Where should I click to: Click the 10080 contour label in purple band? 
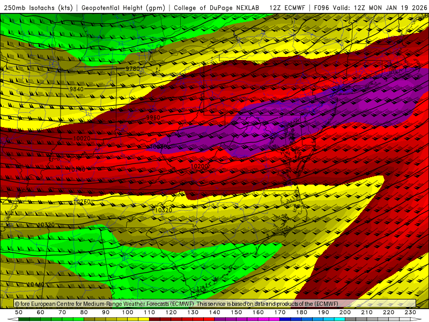[x=159, y=147]
